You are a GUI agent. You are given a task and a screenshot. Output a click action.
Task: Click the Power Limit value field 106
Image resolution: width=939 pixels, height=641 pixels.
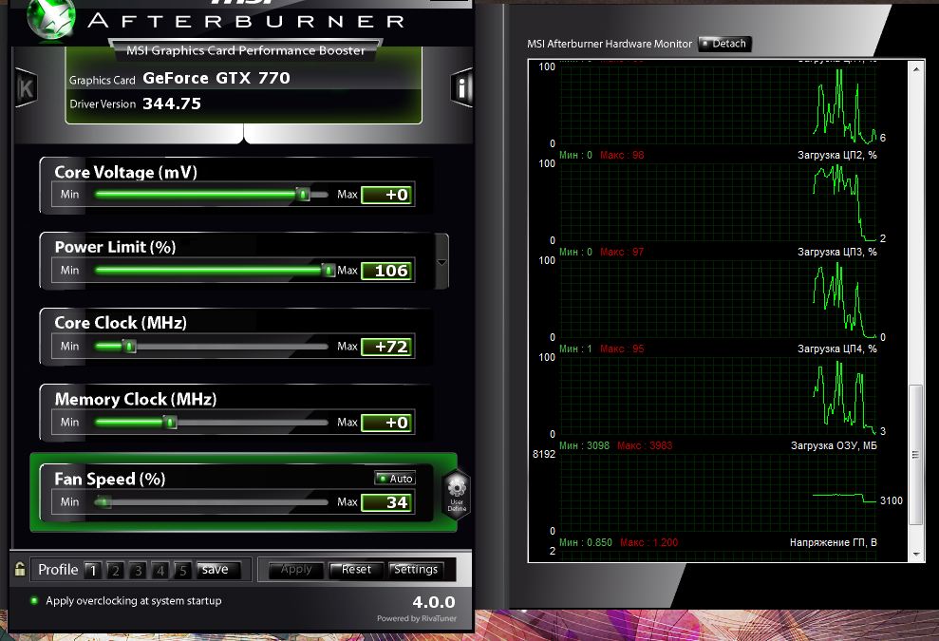tap(387, 271)
